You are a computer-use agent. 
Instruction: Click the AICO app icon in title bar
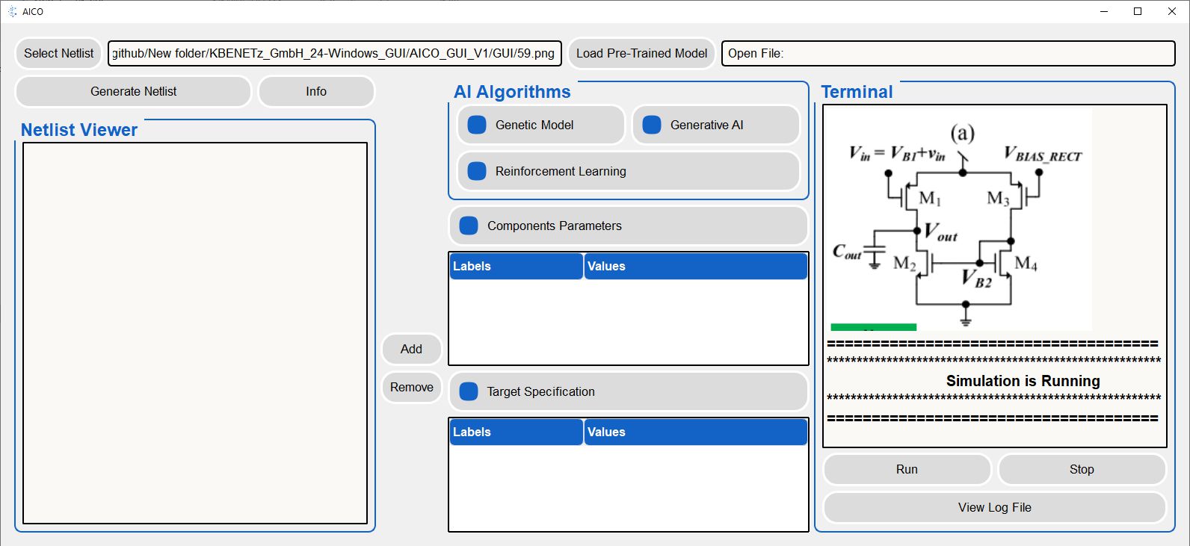[x=12, y=11]
